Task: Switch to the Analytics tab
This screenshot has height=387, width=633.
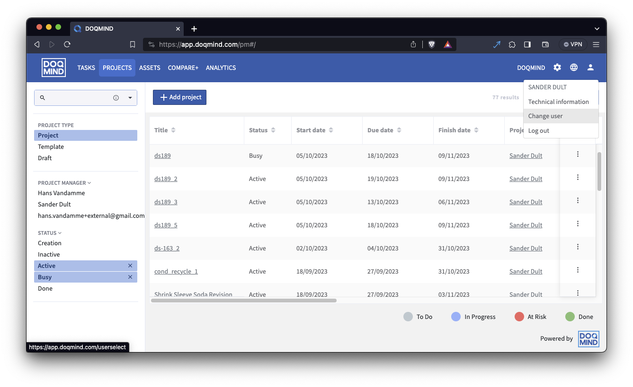Action: [x=221, y=68]
